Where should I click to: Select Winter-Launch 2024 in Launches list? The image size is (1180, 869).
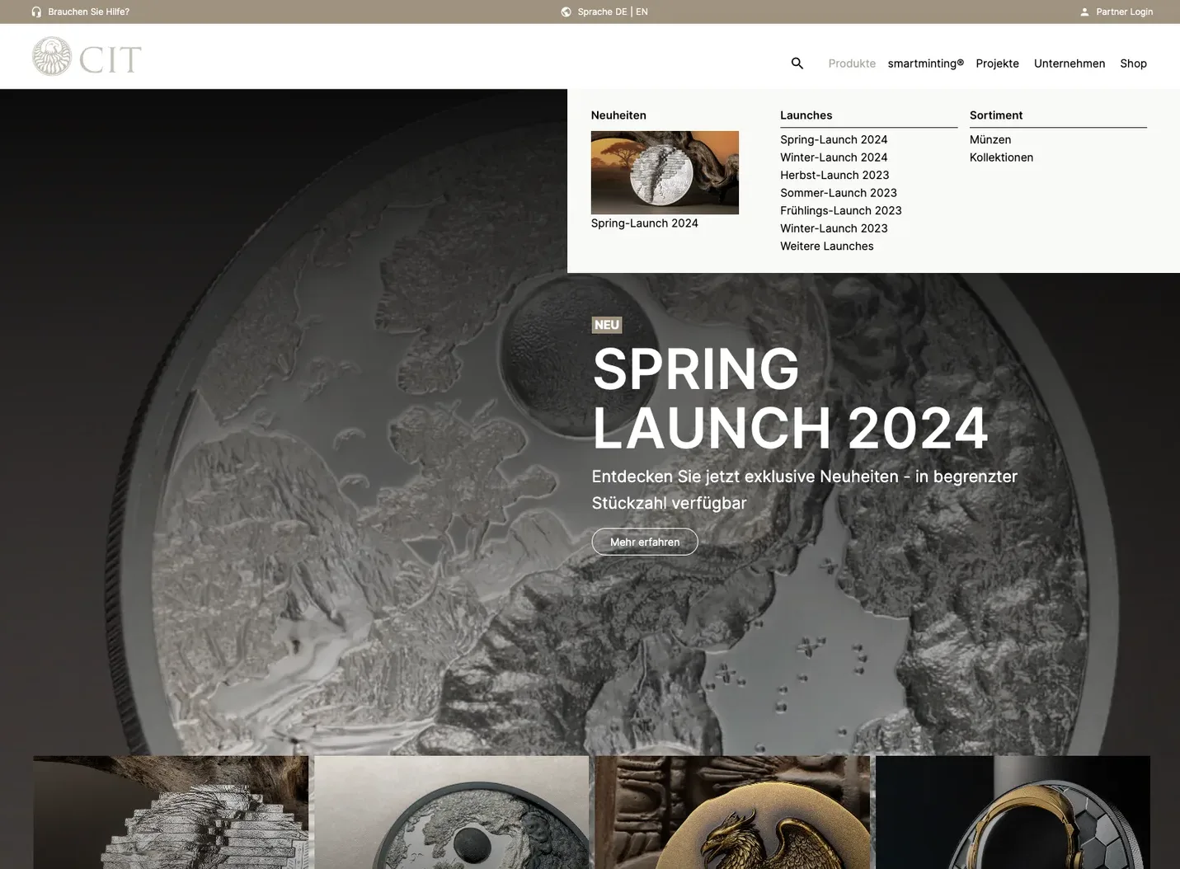click(834, 157)
